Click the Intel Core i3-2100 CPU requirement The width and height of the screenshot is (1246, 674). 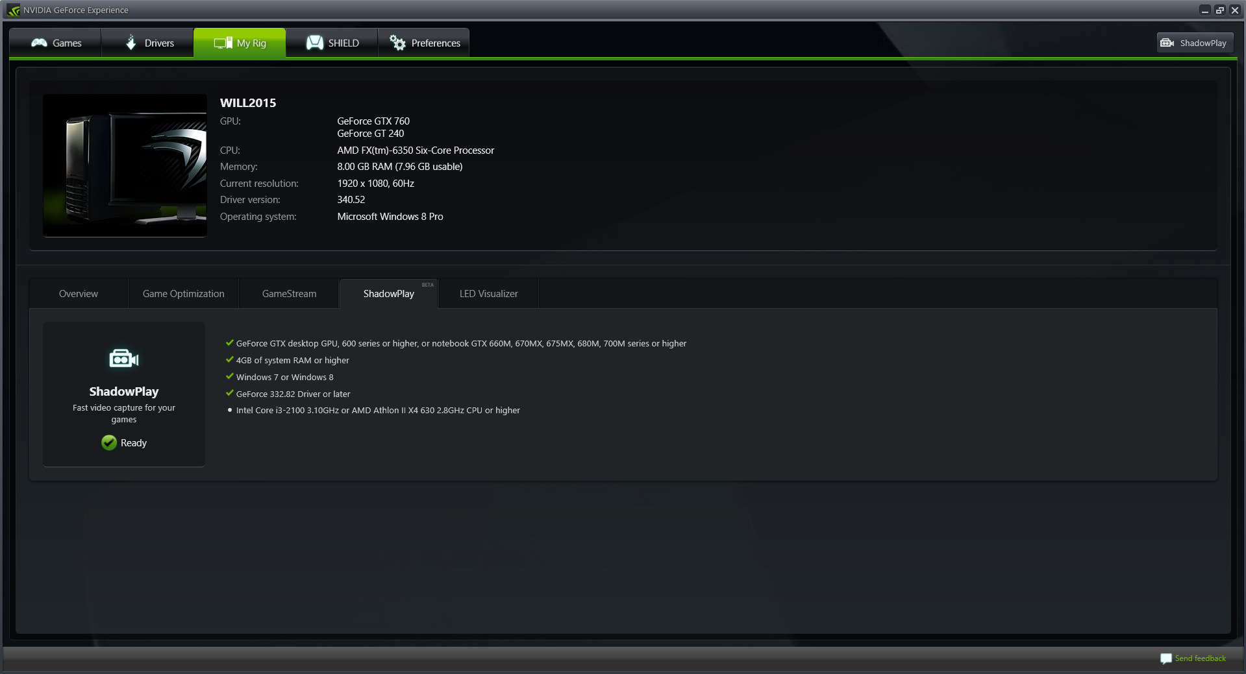coord(378,411)
